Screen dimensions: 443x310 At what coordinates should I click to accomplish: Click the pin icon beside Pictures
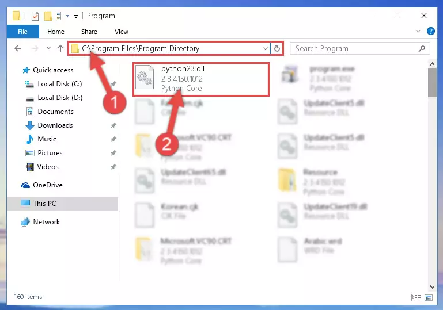[x=113, y=153]
